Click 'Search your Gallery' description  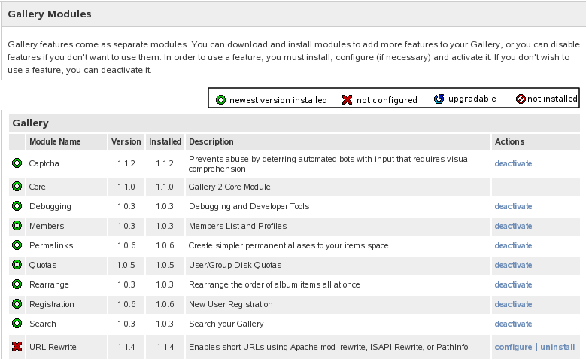226,324
